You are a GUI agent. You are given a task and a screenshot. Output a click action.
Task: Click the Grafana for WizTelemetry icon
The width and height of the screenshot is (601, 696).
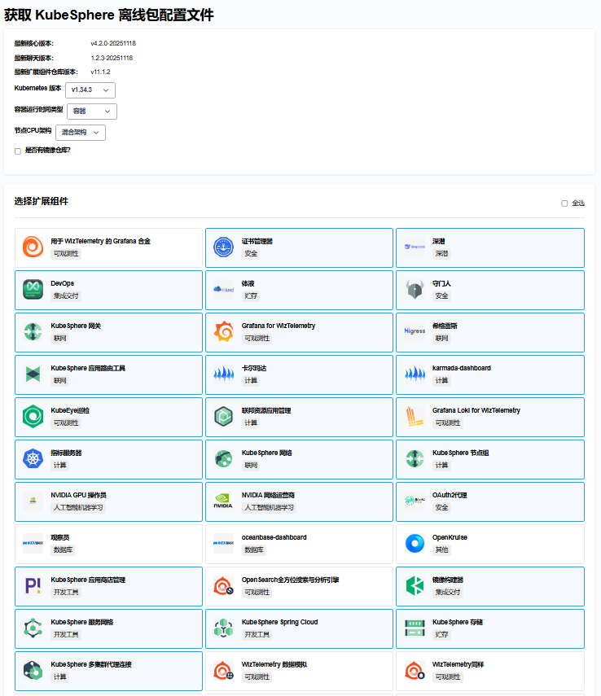223,331
